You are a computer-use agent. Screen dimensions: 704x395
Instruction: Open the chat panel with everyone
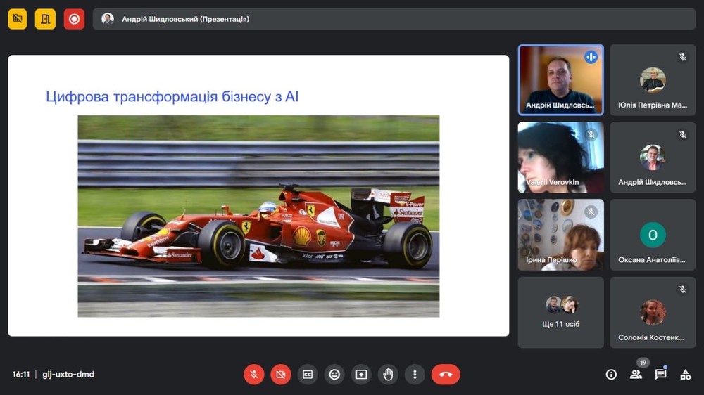(660, 375)
